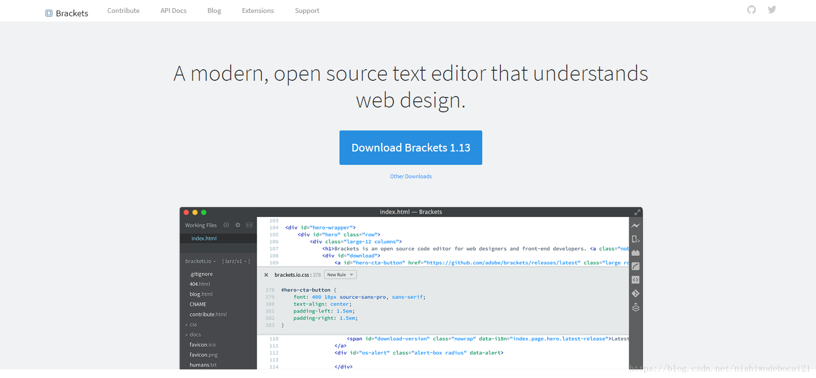
Task: Click the layers upload icon in the right toolbar
Action: click(x=636, y=307)
